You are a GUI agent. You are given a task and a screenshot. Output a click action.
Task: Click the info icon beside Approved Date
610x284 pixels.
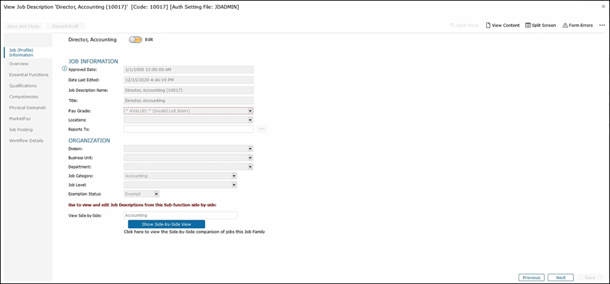[x=65, y=69]
